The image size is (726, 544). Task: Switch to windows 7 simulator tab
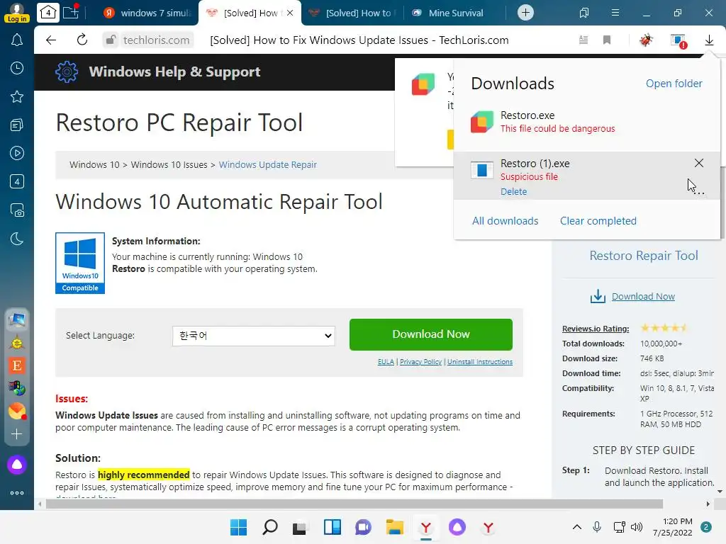coord(147,13)
